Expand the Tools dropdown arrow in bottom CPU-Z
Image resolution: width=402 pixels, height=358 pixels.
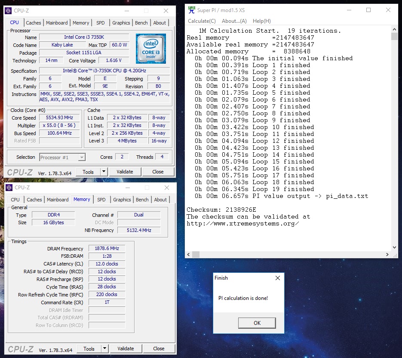[104, 348]
